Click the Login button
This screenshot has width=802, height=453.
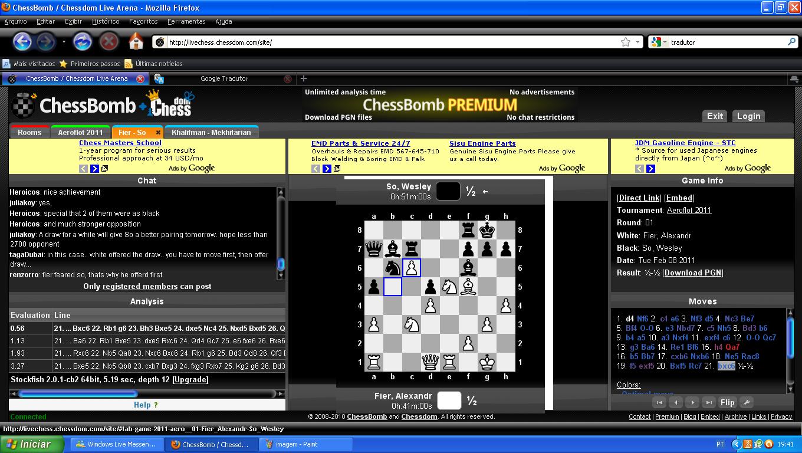coord(748,116)
